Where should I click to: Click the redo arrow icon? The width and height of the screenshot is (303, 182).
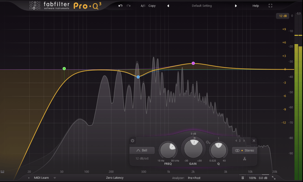click(x=128, y=6)
